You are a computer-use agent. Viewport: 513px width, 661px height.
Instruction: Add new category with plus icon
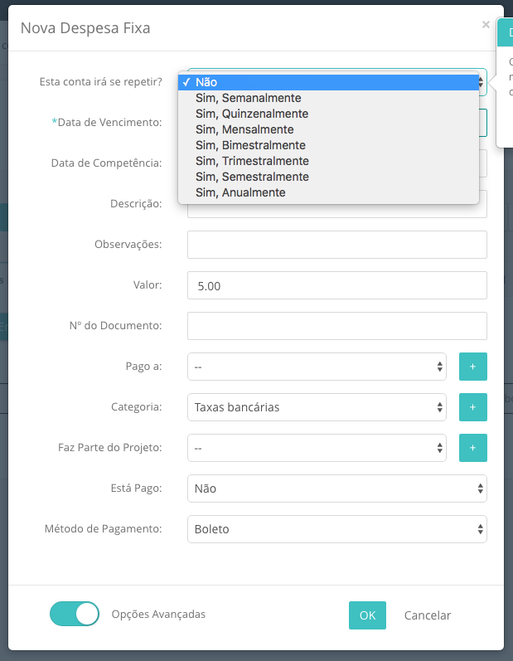(x=472, y=407)
